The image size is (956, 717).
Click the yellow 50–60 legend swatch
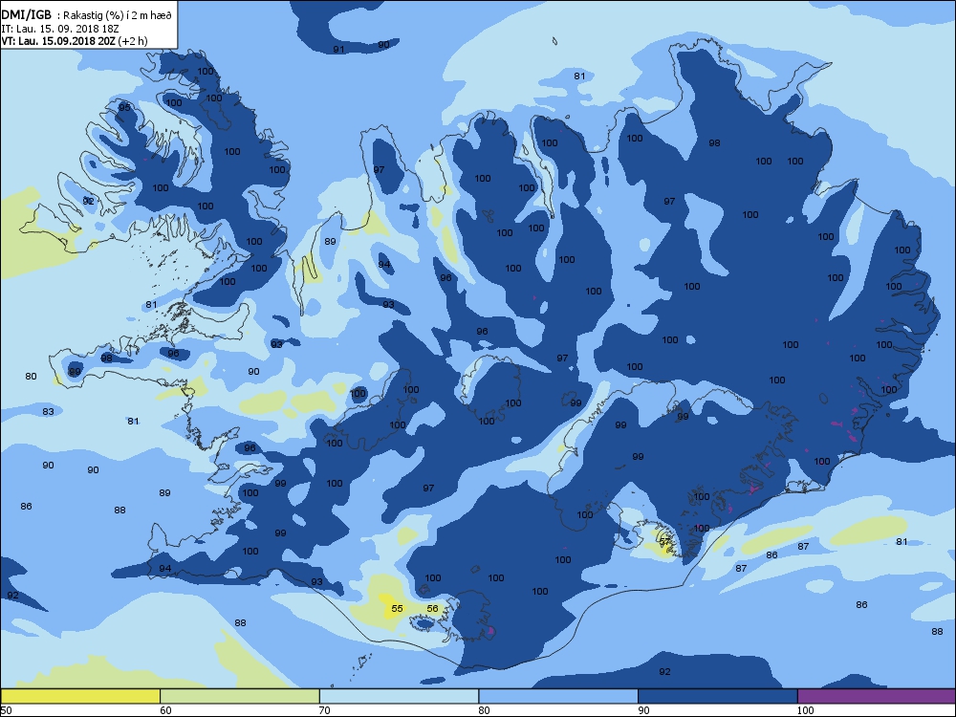click(x=80, y=696)
